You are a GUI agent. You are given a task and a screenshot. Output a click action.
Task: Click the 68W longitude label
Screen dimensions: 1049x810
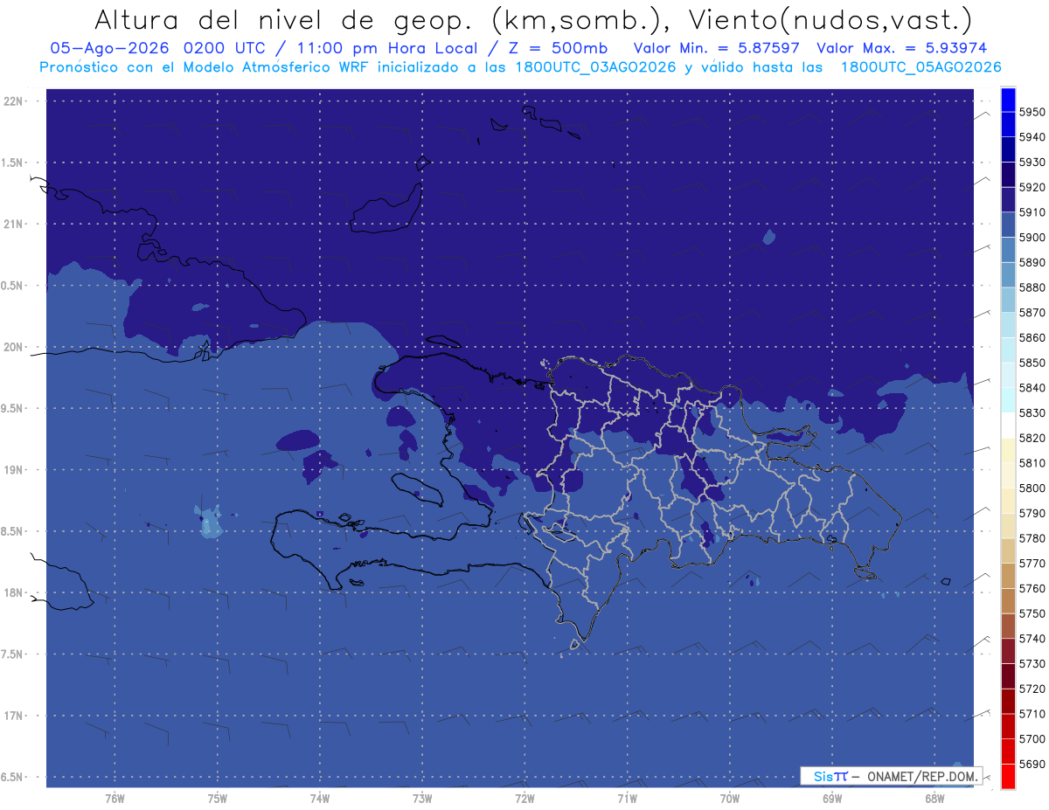point(934,799)
